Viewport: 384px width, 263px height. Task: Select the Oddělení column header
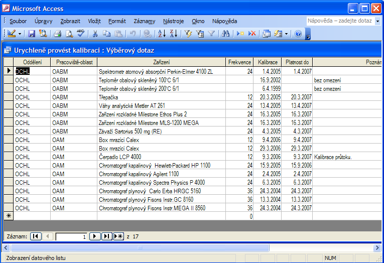(x=32, y=62)
